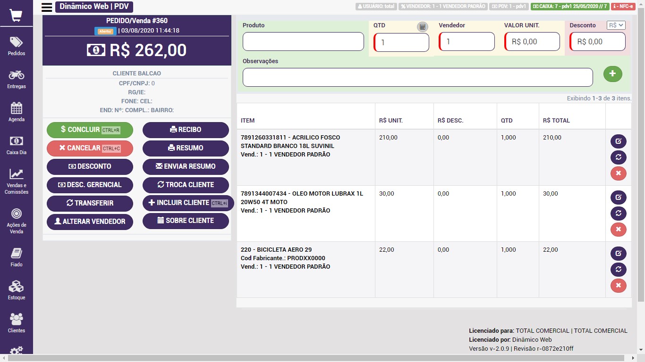This screenshot has width=645, height=362.
Task: Open the shopping cart PDV icon
Action: pyautogui.click(x=16, y=15)
